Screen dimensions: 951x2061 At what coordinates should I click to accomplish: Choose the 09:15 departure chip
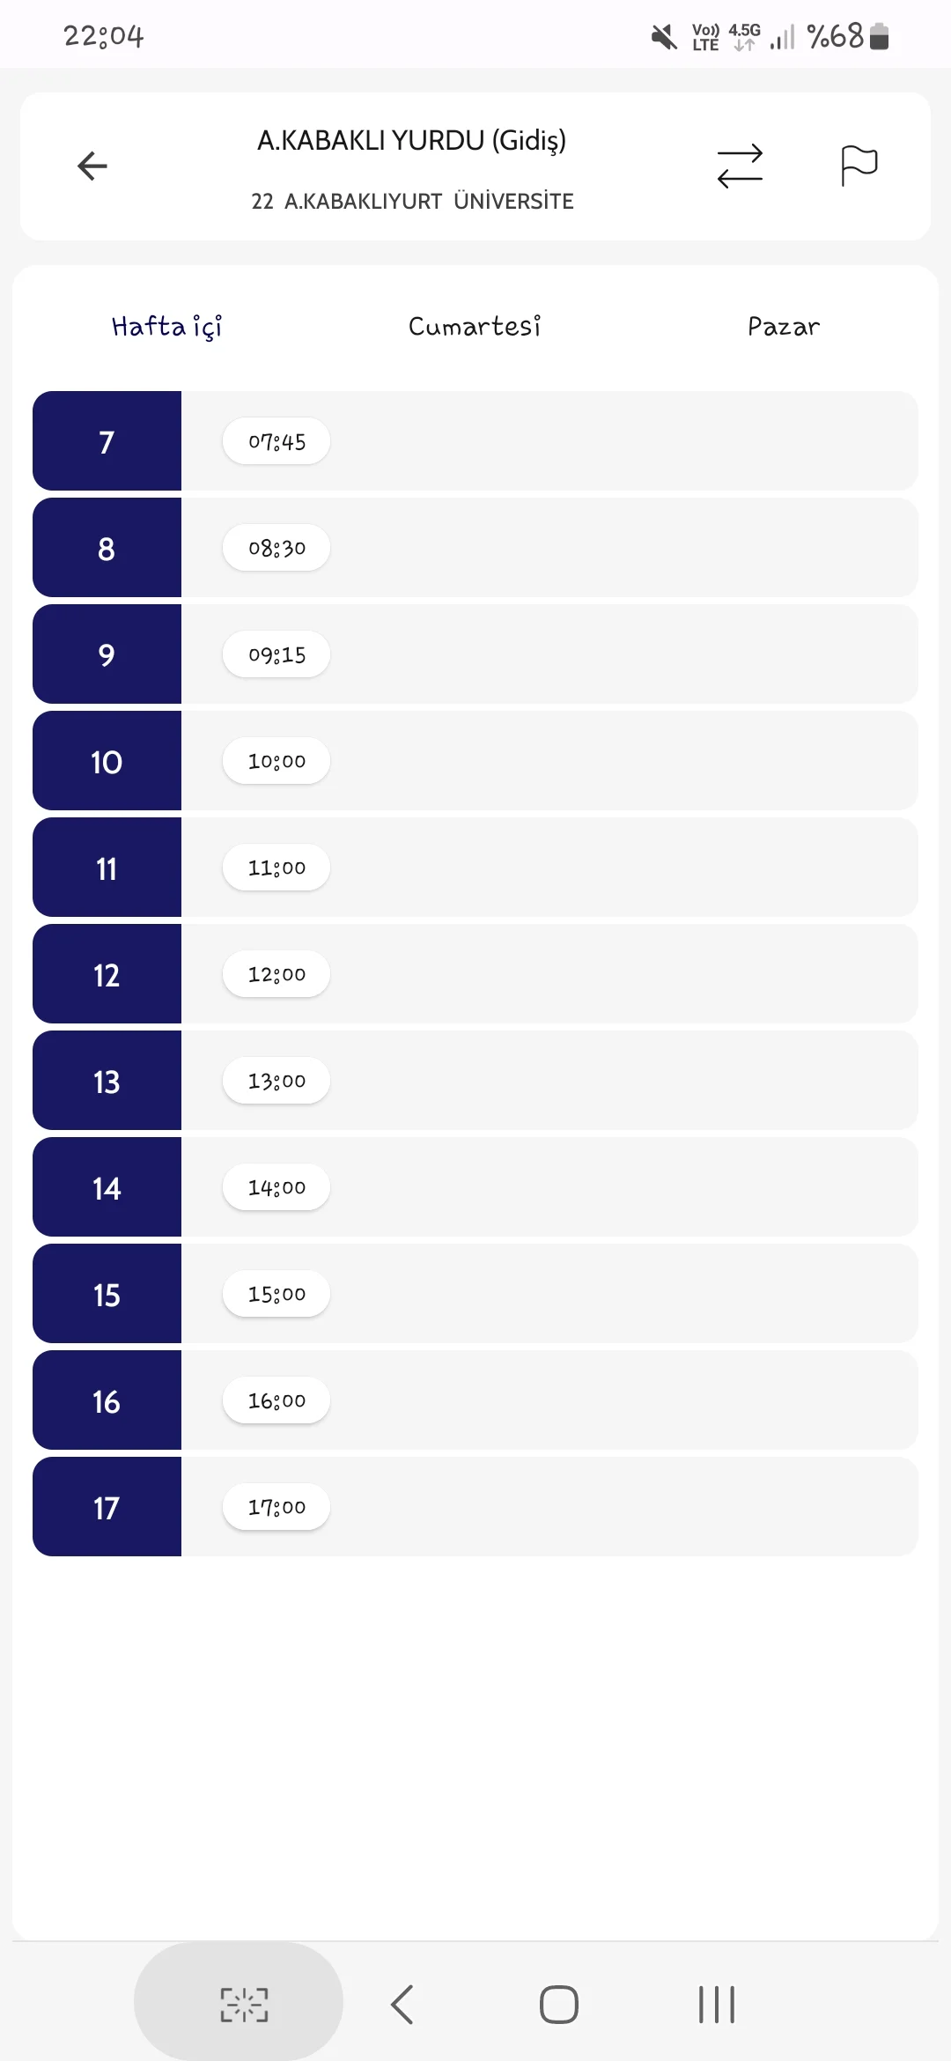[276, 654]
